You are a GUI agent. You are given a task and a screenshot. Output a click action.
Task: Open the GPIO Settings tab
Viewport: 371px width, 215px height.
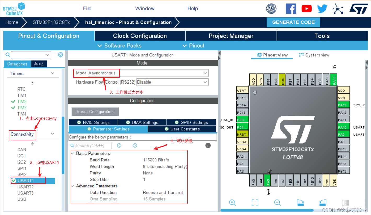click(x=191, y=122)
